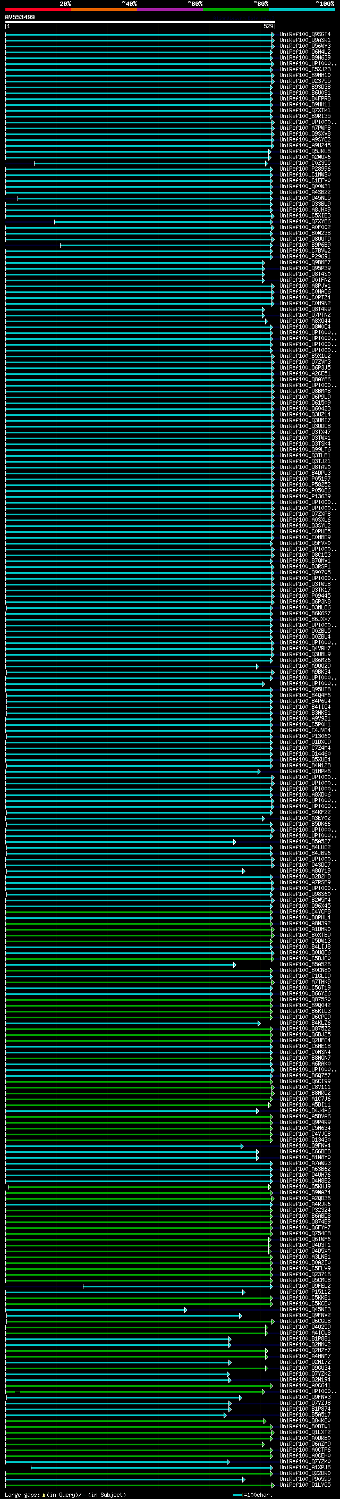Viewport: 340px width, 1499px height.
Task: Select the AV553499 query label
Action: click(x=20, y=17)
